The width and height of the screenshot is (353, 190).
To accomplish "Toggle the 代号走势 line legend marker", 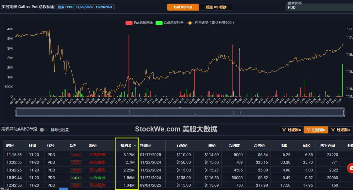I will pos(190,23).
